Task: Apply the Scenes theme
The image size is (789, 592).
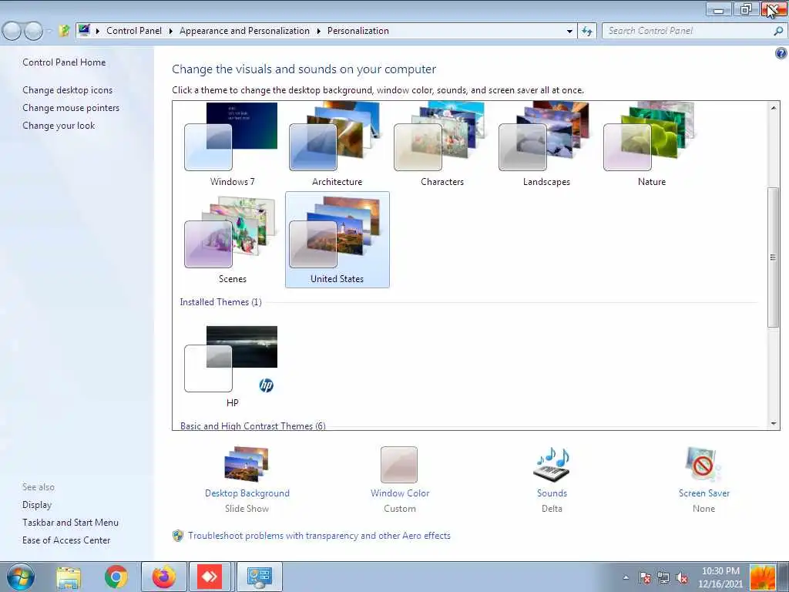Action: pos(232,240)
